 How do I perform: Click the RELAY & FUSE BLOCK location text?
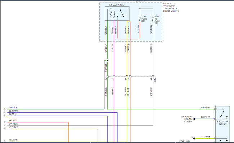coord(171,7)
